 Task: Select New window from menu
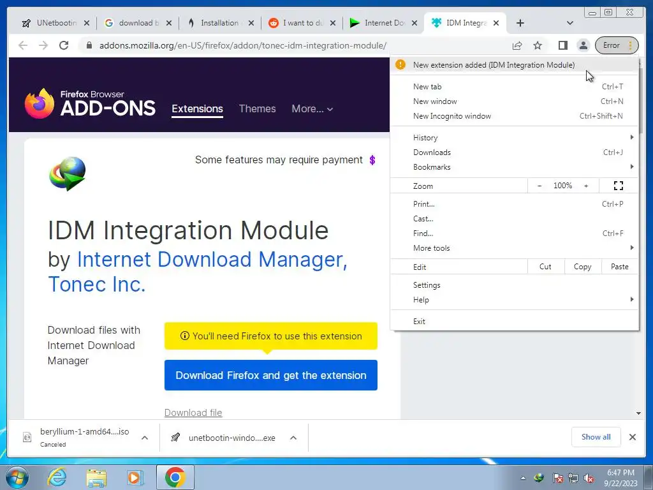click(x=515, y=101)
